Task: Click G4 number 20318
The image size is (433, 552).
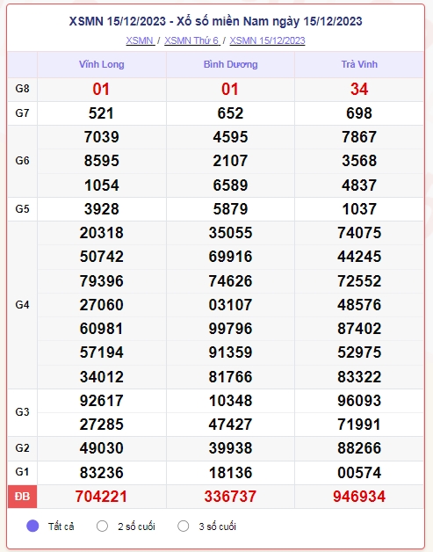Action: coord(102,233)
